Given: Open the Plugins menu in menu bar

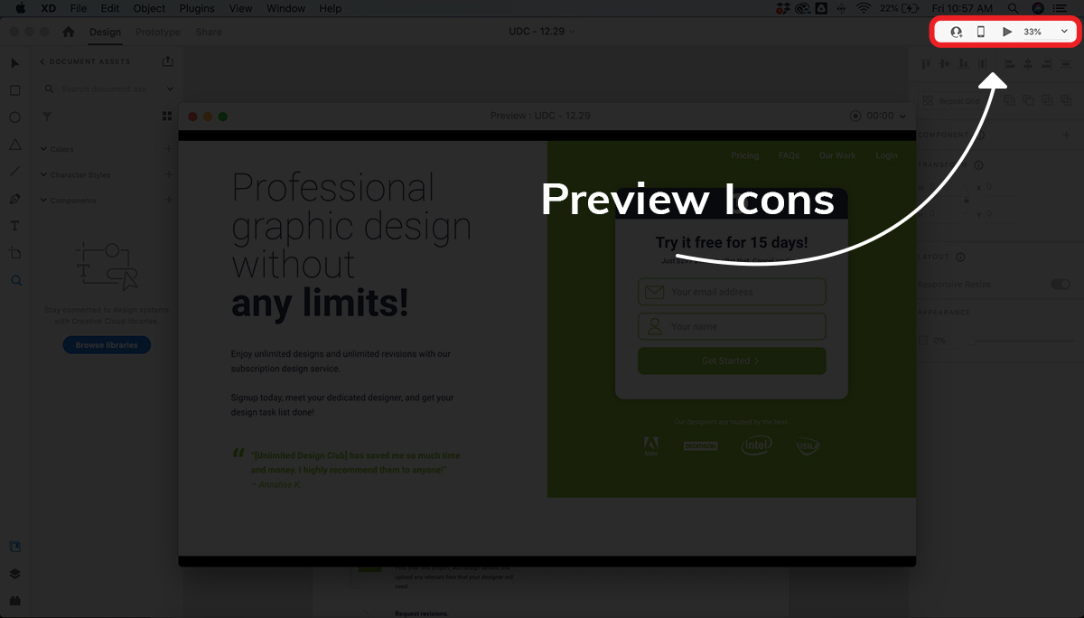Looking at the screenshot, I should [x=196, y=8].
